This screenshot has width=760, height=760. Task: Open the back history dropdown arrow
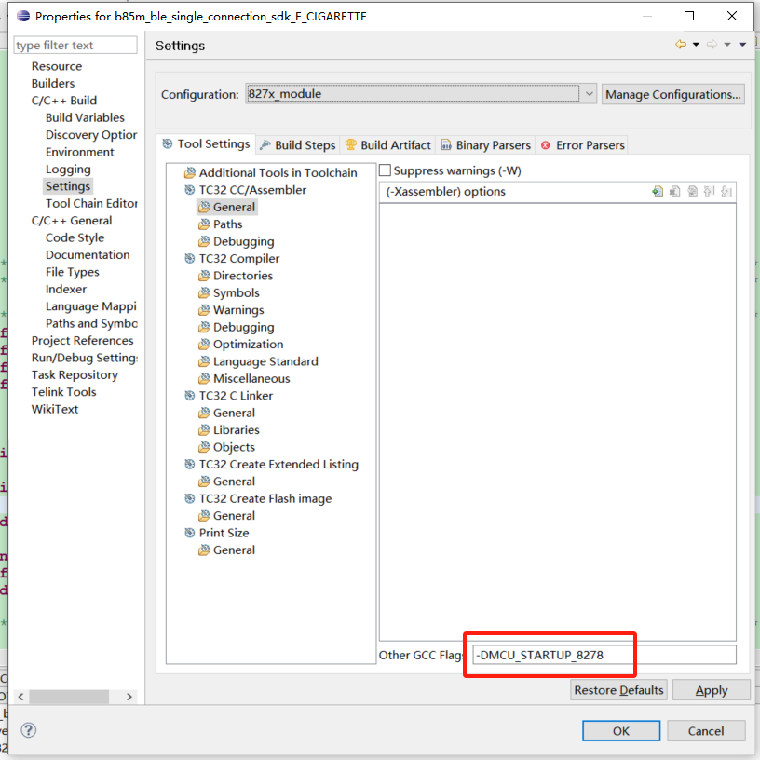pyautogui.click(x=696, y=45)
